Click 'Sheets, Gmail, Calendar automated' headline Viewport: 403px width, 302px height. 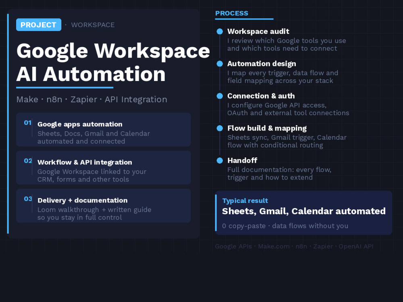(304, 211)
